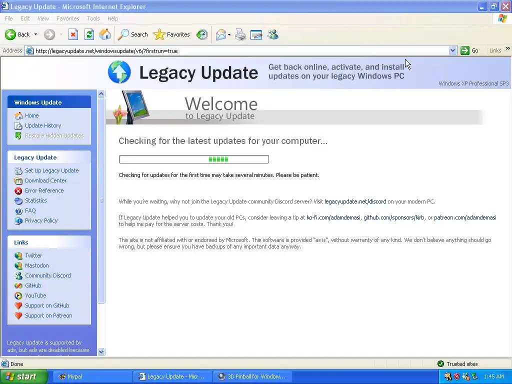
Task: Switch to Mypal in the taskbar
Action: (x=92, y=376)
